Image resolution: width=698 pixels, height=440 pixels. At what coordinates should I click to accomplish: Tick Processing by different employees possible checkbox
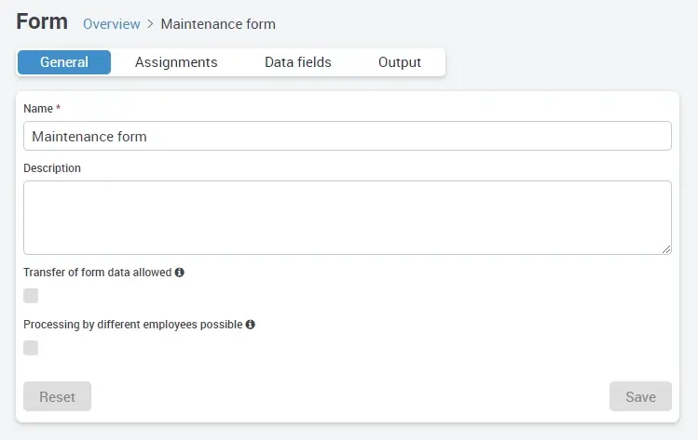click(x=31, y=348)
